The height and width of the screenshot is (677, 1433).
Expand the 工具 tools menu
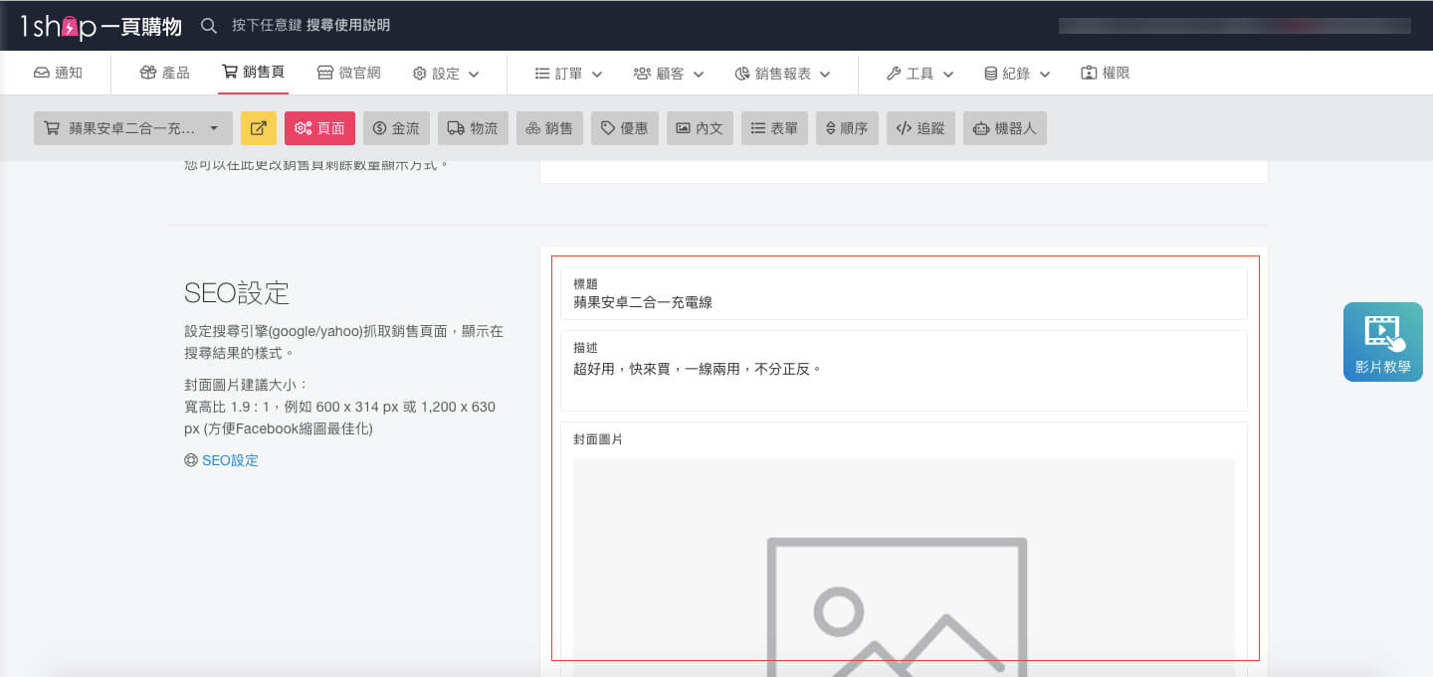[921, 74]
